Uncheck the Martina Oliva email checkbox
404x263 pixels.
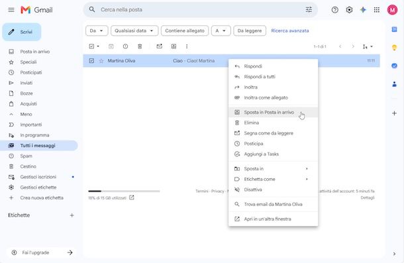point(91,61)
